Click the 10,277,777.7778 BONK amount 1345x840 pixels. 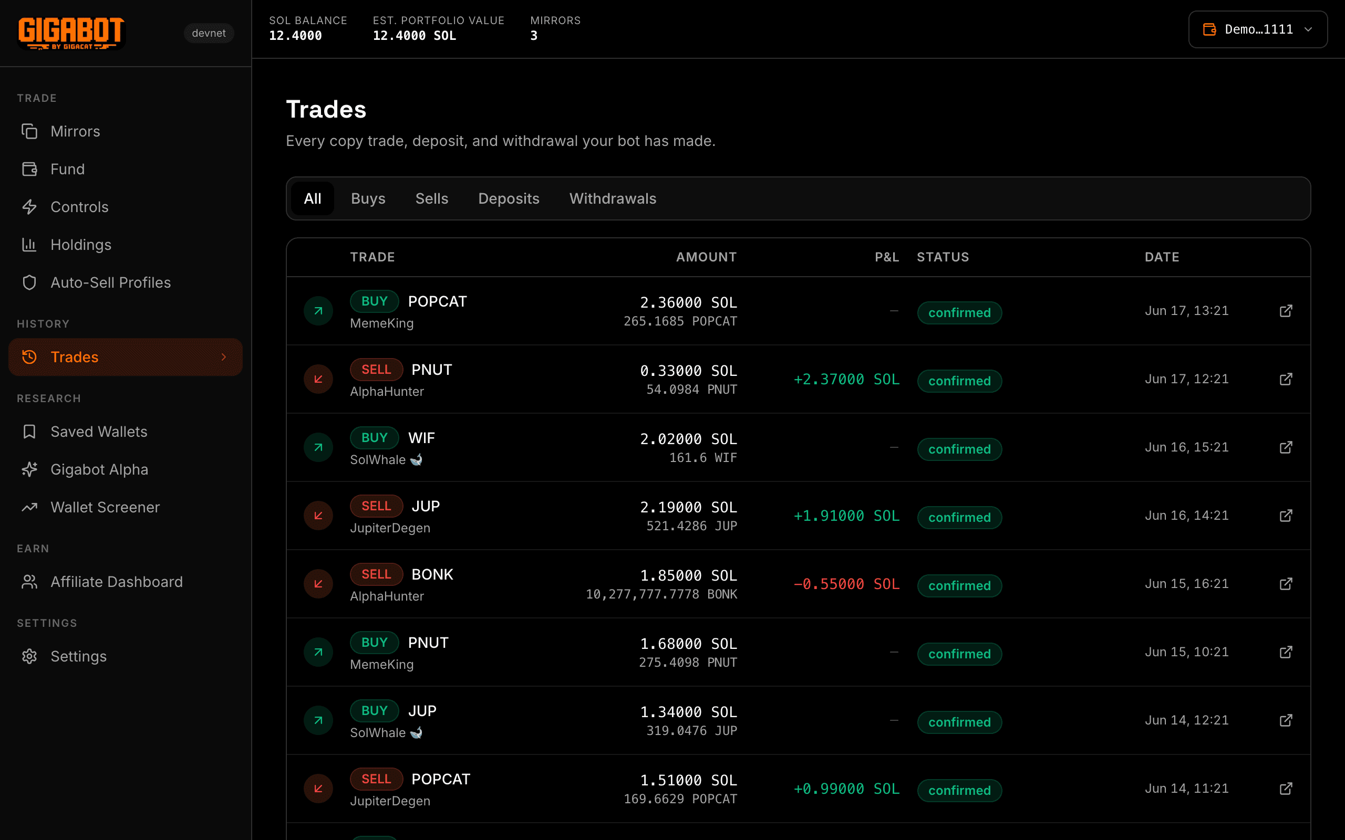tap(661, 594)
